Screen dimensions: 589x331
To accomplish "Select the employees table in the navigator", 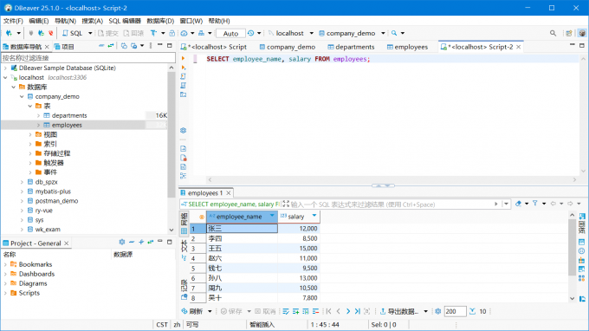I will click(67, 125).
